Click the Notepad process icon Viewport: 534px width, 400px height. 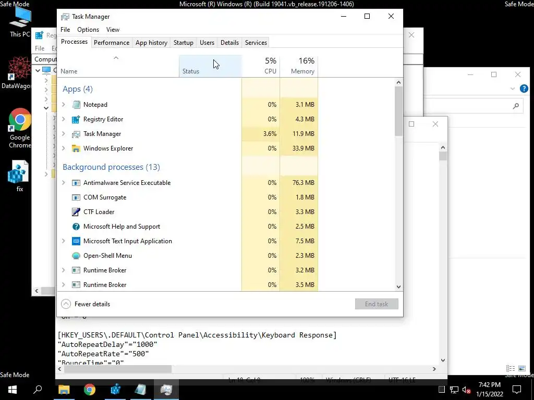tap(76, 104)
